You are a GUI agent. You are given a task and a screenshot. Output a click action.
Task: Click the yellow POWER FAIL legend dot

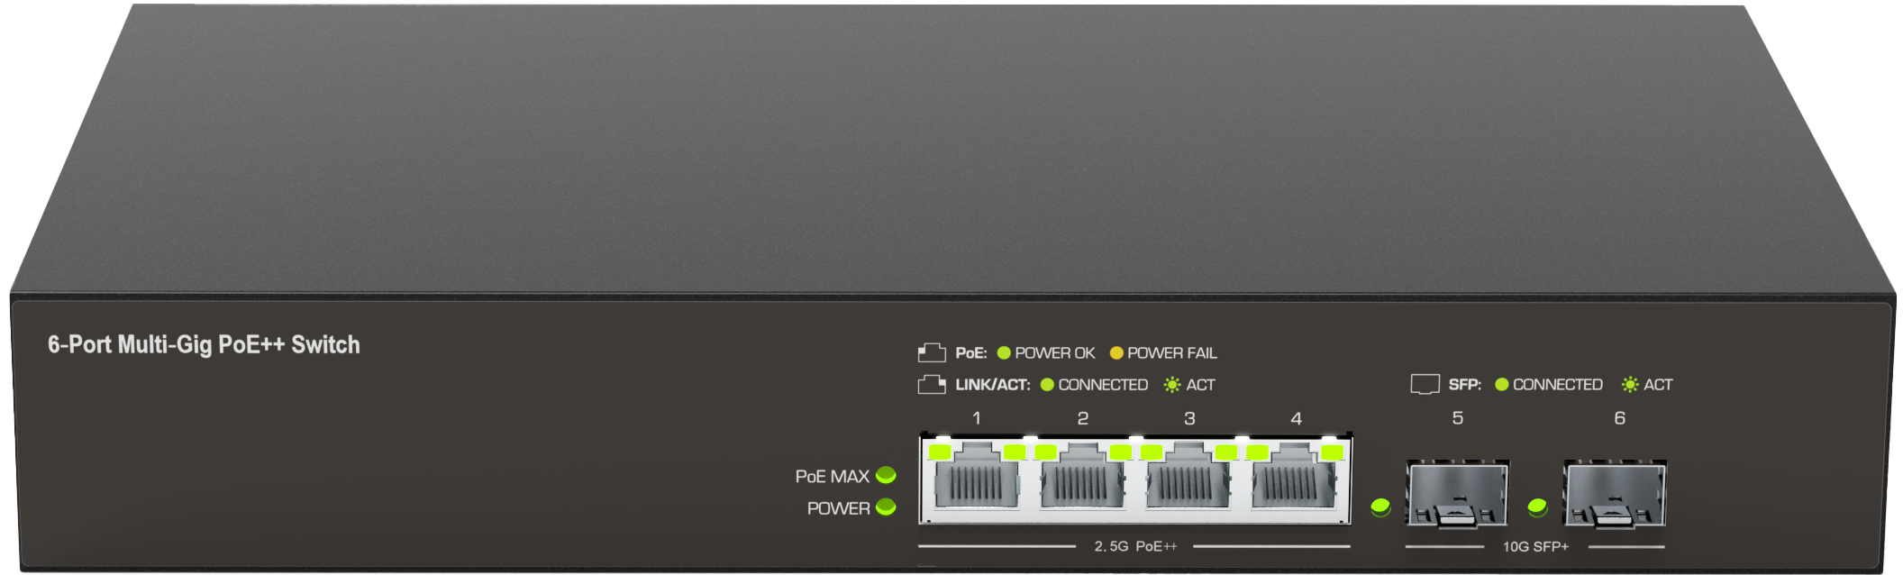pyautogui.click(x=1116, y=353)
